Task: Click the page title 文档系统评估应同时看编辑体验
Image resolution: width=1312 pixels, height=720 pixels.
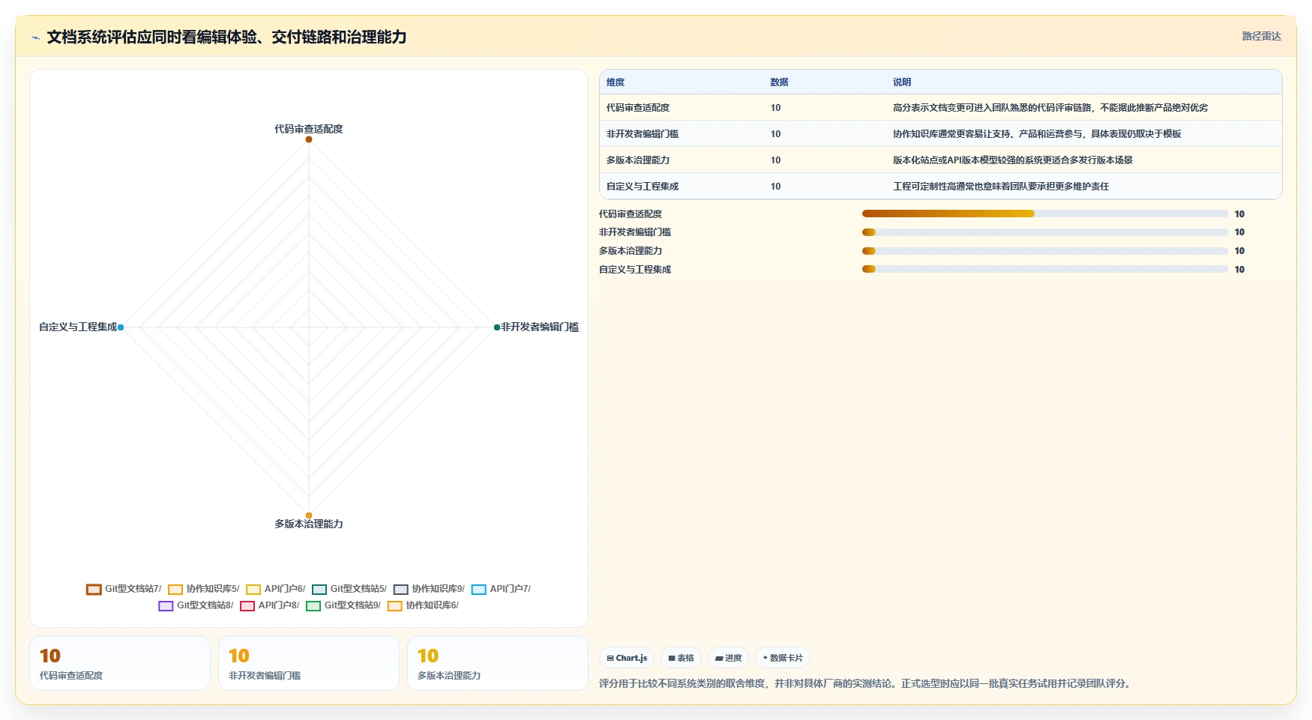Action: [x=226, y=37]
